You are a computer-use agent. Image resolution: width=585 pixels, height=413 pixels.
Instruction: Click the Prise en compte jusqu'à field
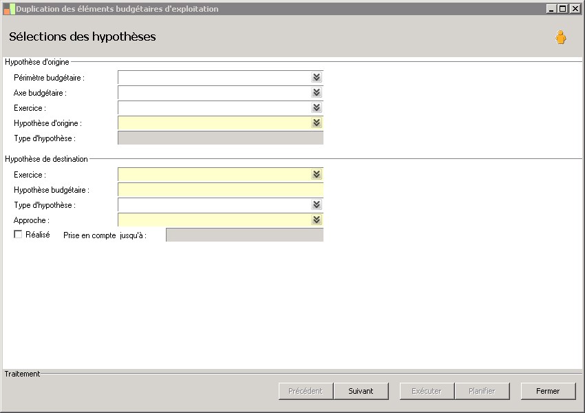(x=244, y=235)
